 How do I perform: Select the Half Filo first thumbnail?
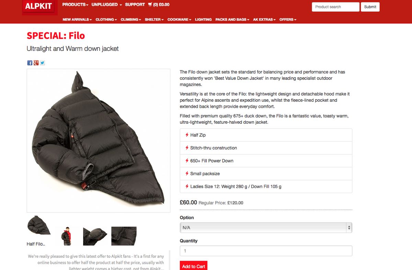coord(39,225)
